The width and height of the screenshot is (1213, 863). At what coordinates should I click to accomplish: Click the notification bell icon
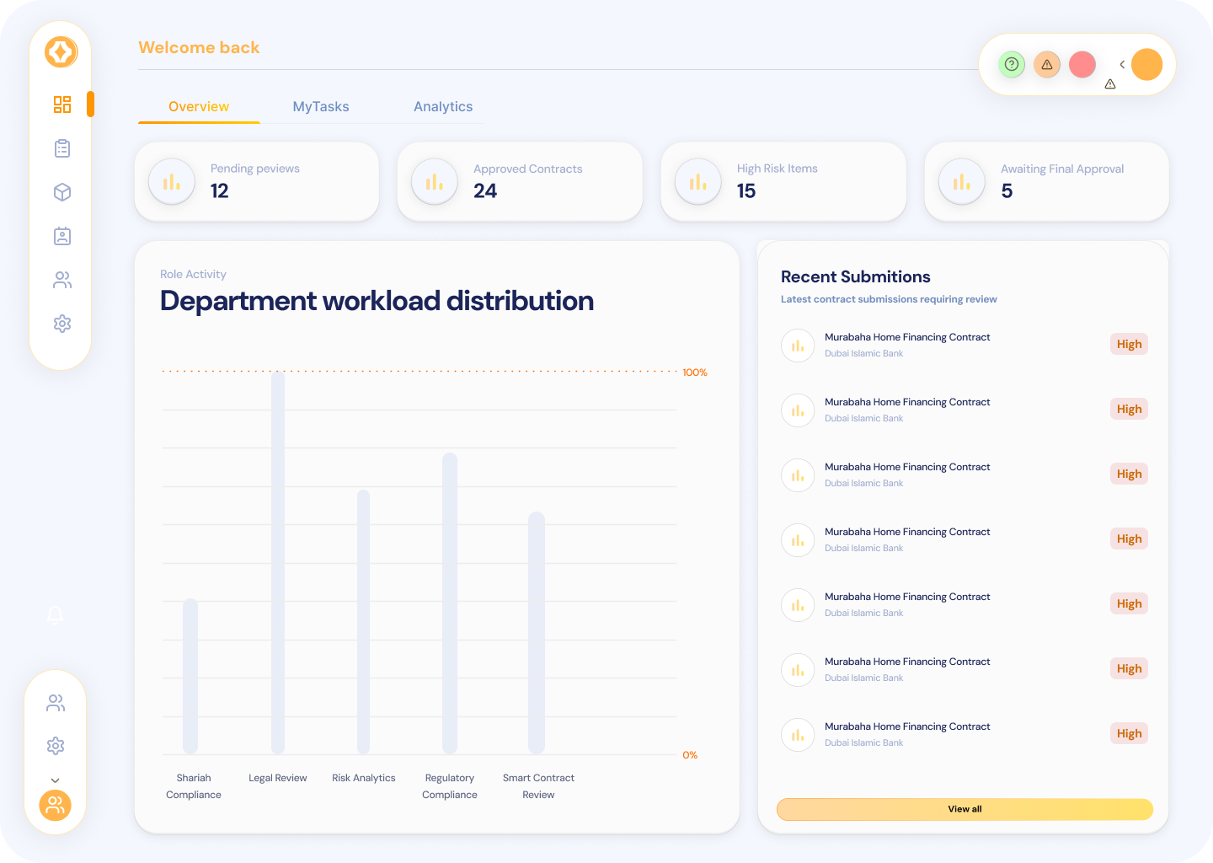(56, 614)
